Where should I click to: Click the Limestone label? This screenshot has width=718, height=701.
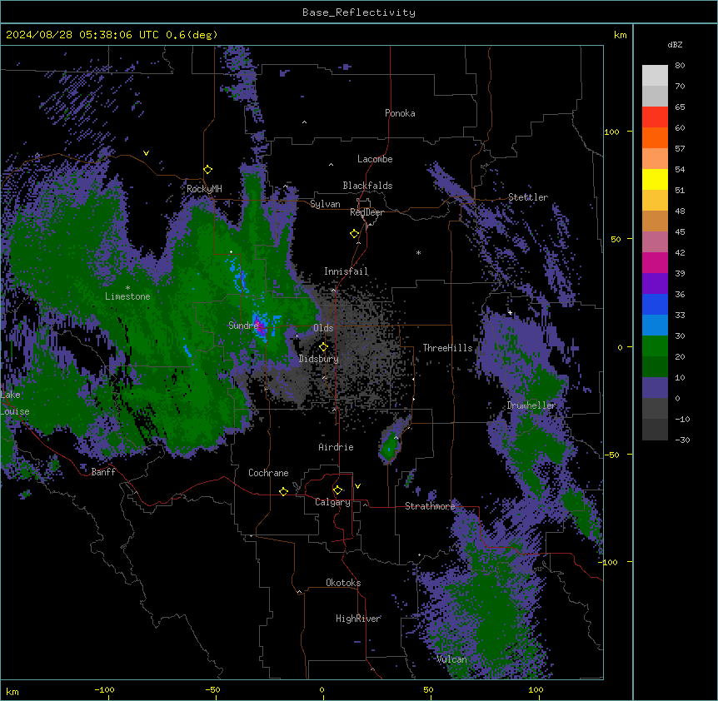click(127, 296)
